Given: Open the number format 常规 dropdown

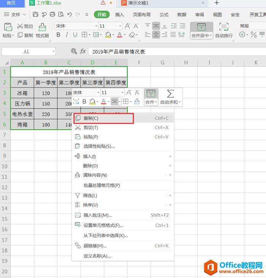Looking at the screenshot, I should click(252, 26).
